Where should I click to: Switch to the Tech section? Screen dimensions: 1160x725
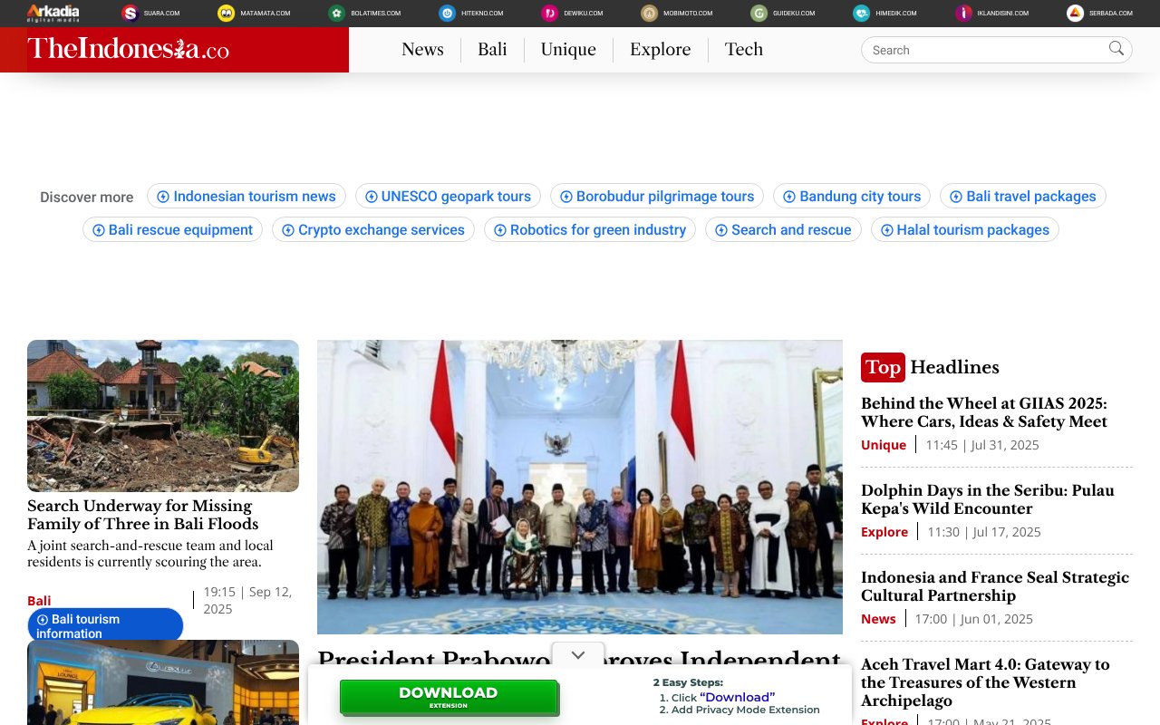point(743,50)
